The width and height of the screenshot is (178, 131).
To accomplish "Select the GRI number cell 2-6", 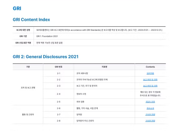I will pyautogui.click(x=59, y=108).
